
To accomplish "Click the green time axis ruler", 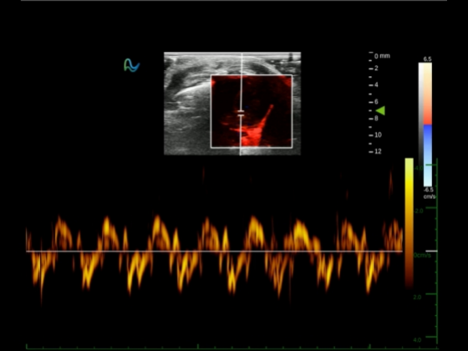I will pos(231,347).
